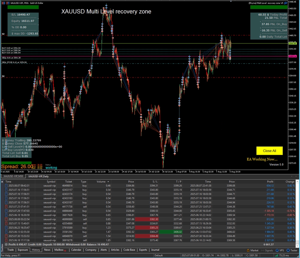Screen dimensions: 300x258
Task: Click the VPS cloud icon
Action: coord(277,250)
